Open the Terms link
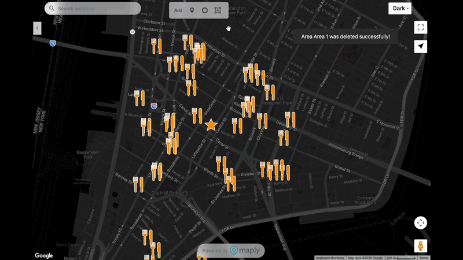 point(424,258)
